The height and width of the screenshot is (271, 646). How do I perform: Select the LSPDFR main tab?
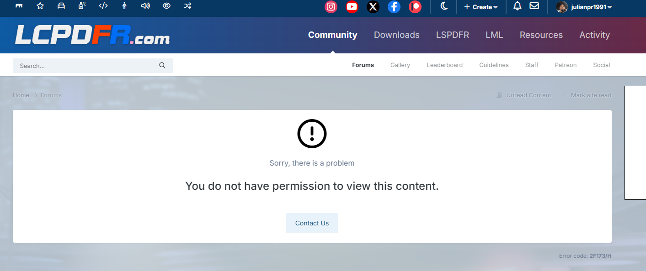coord(453,35)
